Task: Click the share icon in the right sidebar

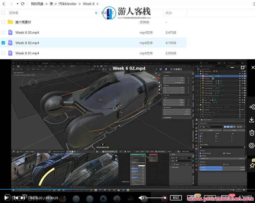Action: tap(252, 107)
